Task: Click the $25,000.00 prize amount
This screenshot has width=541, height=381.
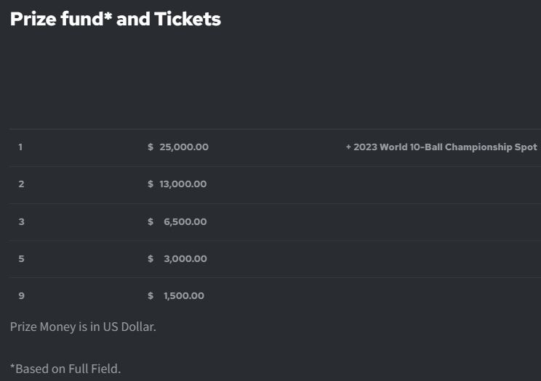Action: pos(183,147)
